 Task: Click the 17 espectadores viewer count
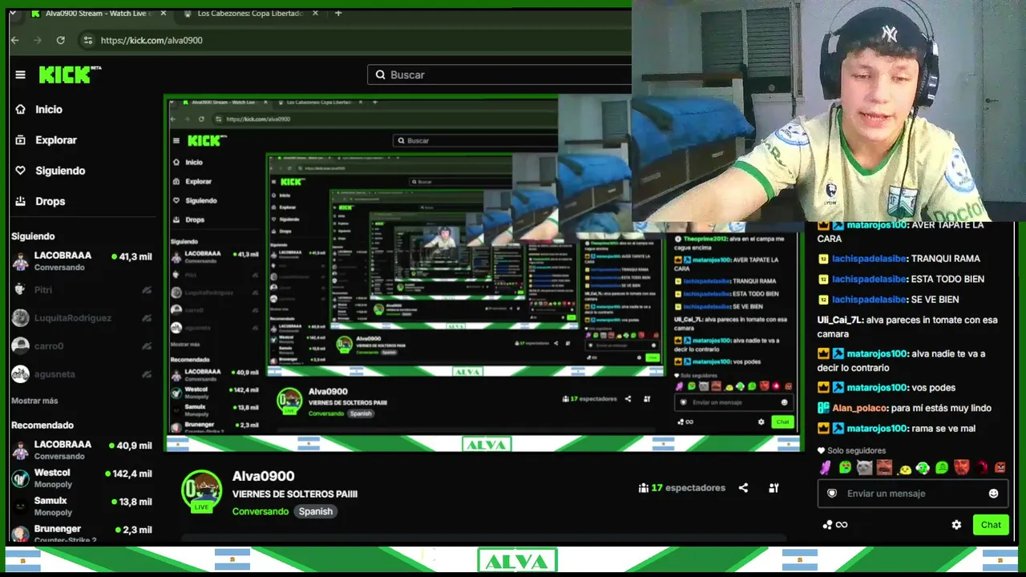click(x=682, y=487)
